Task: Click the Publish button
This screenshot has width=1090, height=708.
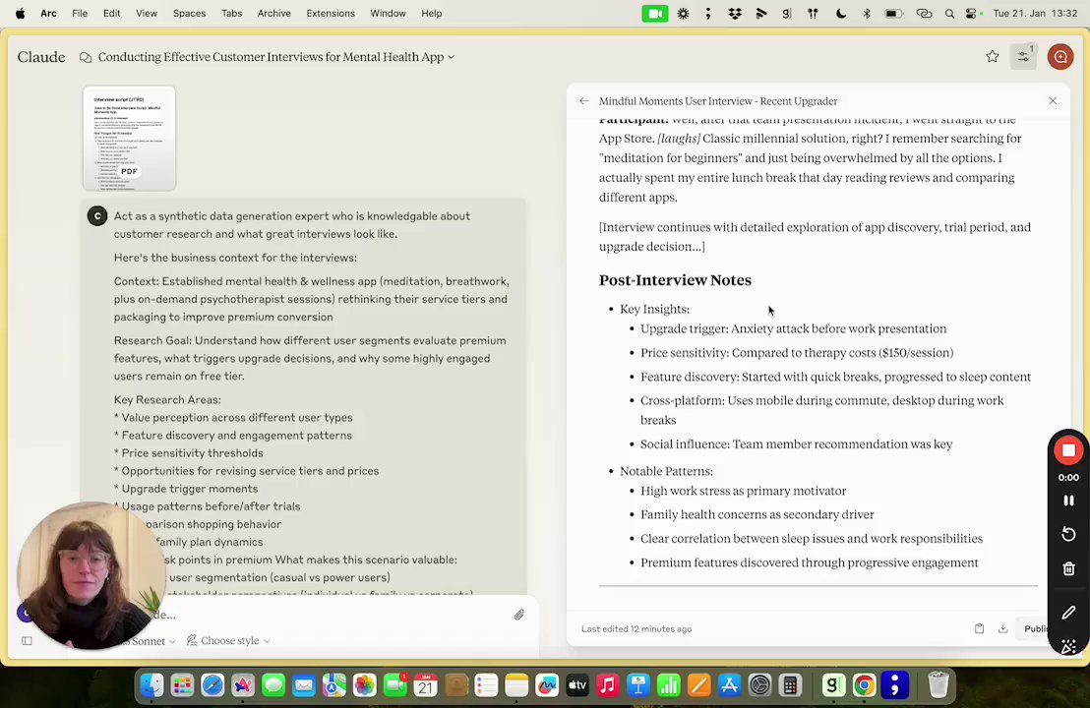Action: (1035, 628)
